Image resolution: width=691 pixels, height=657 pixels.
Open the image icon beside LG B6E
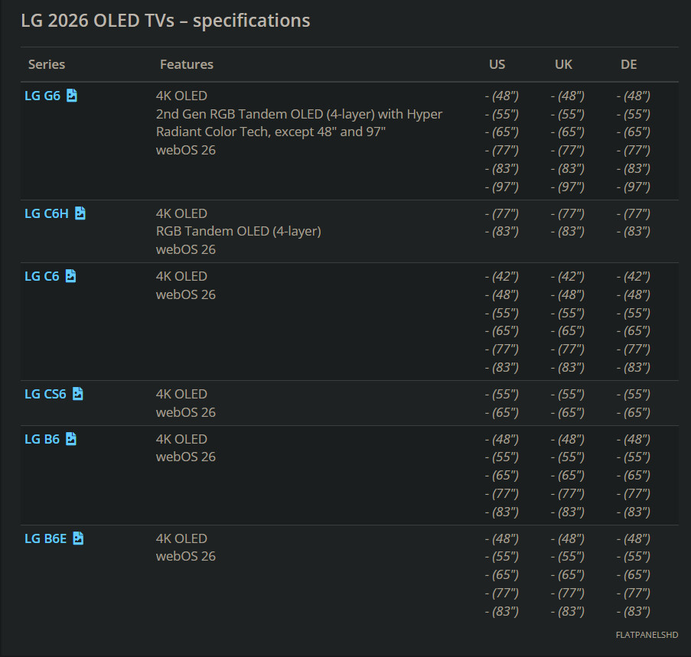(x=79, y=538)
